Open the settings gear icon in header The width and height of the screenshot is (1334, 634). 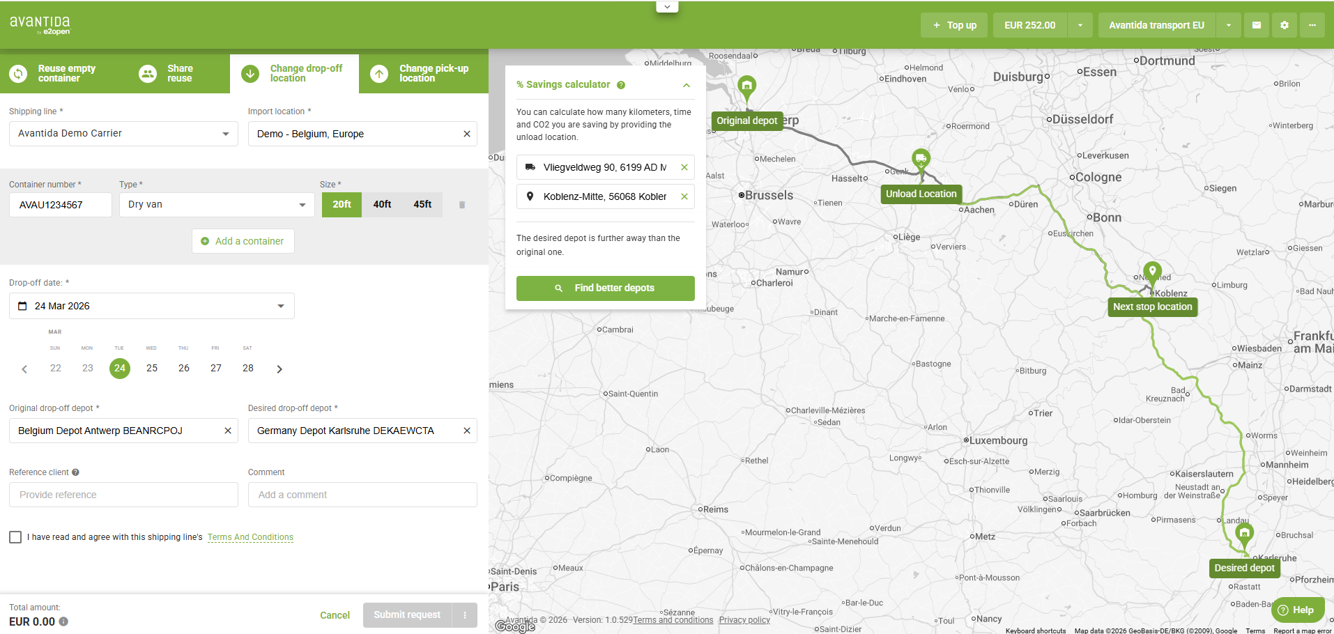tap(1284, 25)
